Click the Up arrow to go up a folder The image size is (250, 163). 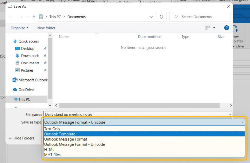click(x=33, y=17)
